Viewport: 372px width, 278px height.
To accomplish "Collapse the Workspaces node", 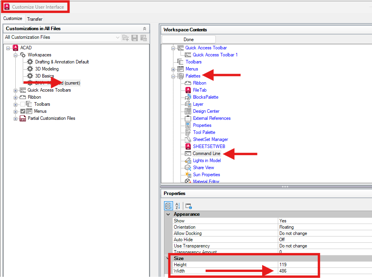I will pyautogui.click(x=15, y=56).
